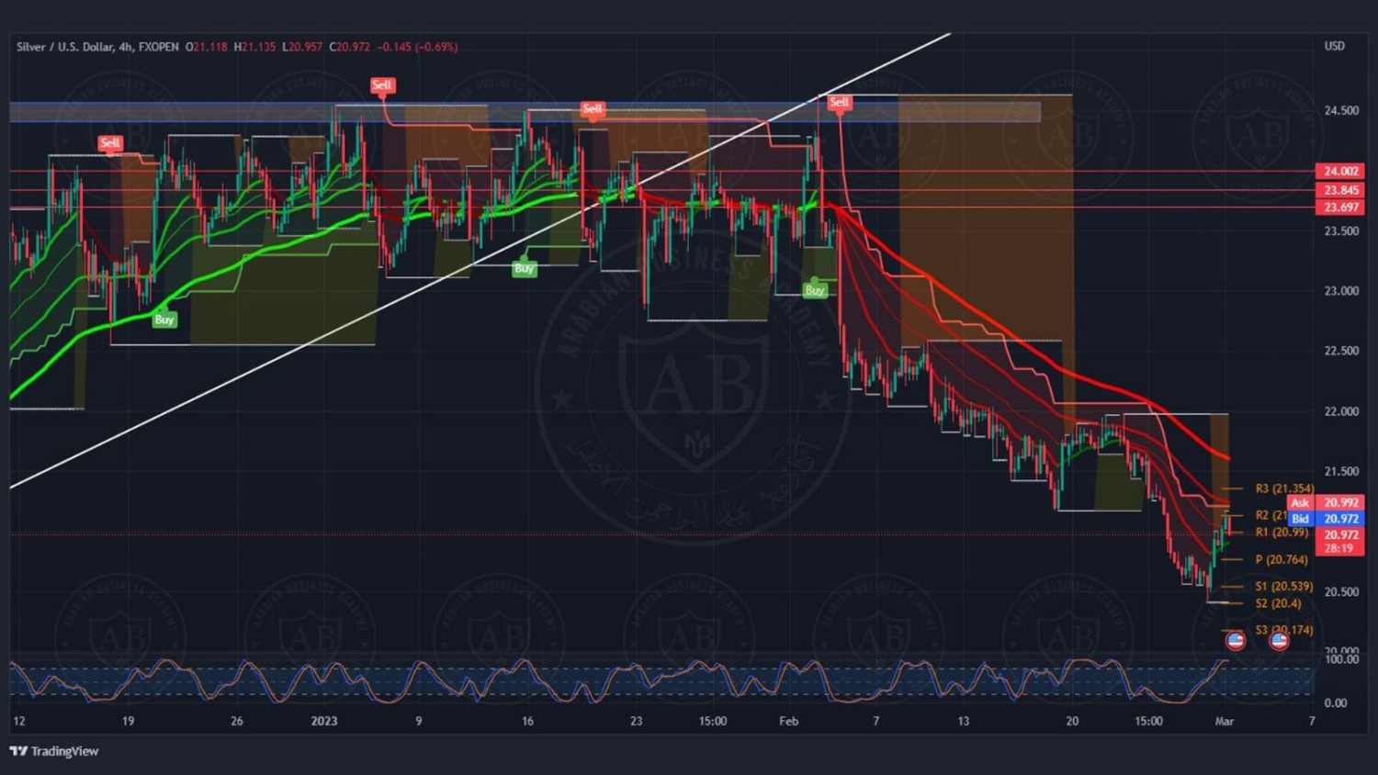1378x775 pixels.
Task: Open the right US flag economic event icon
Action: click(x=1279, y=640)
